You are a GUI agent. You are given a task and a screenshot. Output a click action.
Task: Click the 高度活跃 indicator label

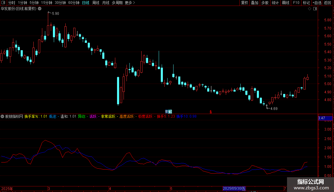coord(127,116)
